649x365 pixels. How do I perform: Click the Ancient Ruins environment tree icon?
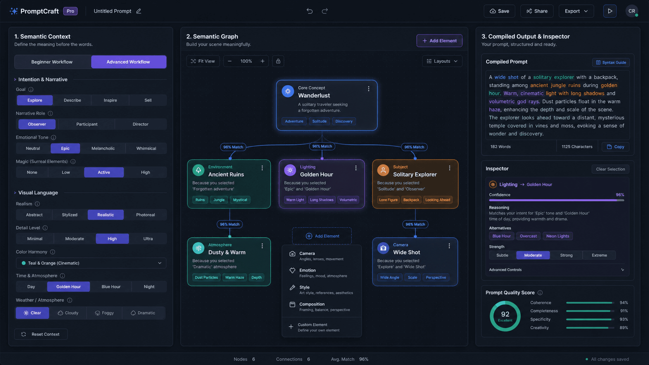(198, 170)
